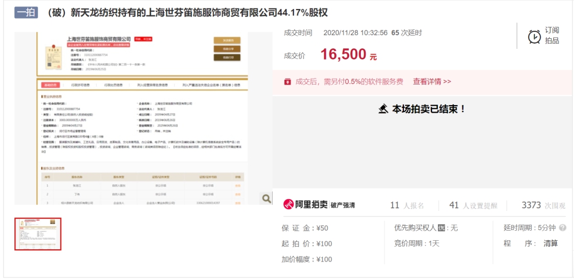Click the 优先购买权人 无 text
574x279 pixels.
click(x=426, y=228)
